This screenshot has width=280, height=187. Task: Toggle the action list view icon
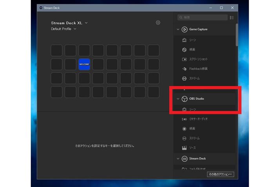point(232,18)
